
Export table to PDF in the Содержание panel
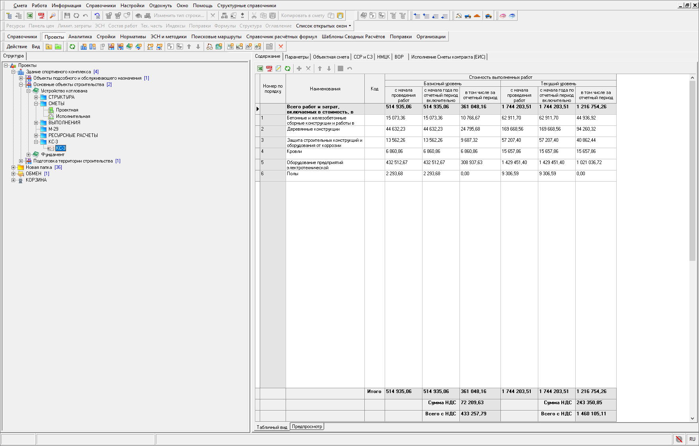coord(269,68)
